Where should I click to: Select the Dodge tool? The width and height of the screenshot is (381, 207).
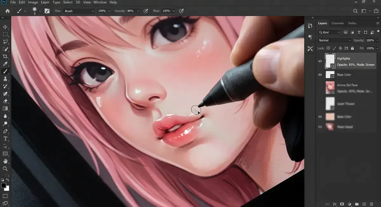tap(5, 124)
